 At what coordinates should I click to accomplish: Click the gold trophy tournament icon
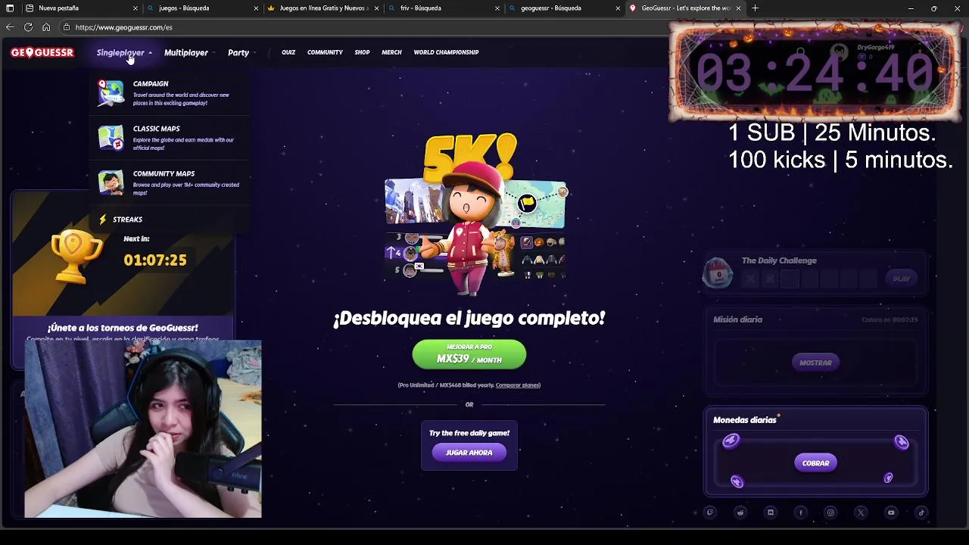(x=76, y=257)
